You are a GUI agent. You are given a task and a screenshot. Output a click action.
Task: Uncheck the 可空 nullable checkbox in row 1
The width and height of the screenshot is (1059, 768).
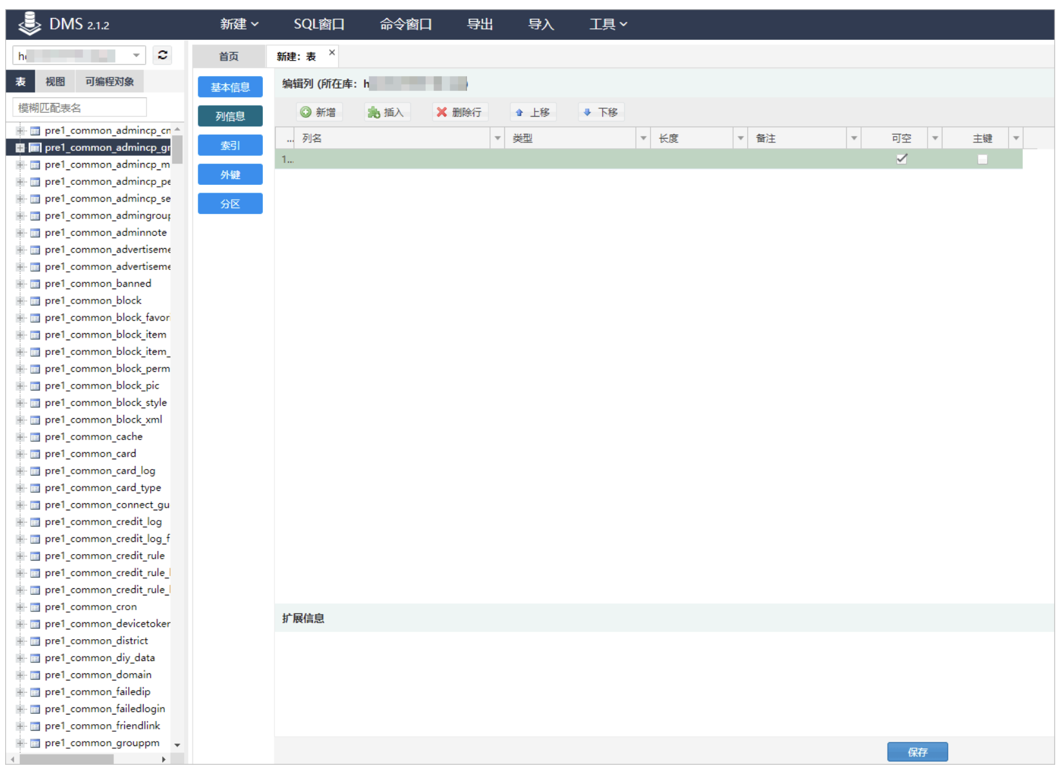click(x=901, y=159)
